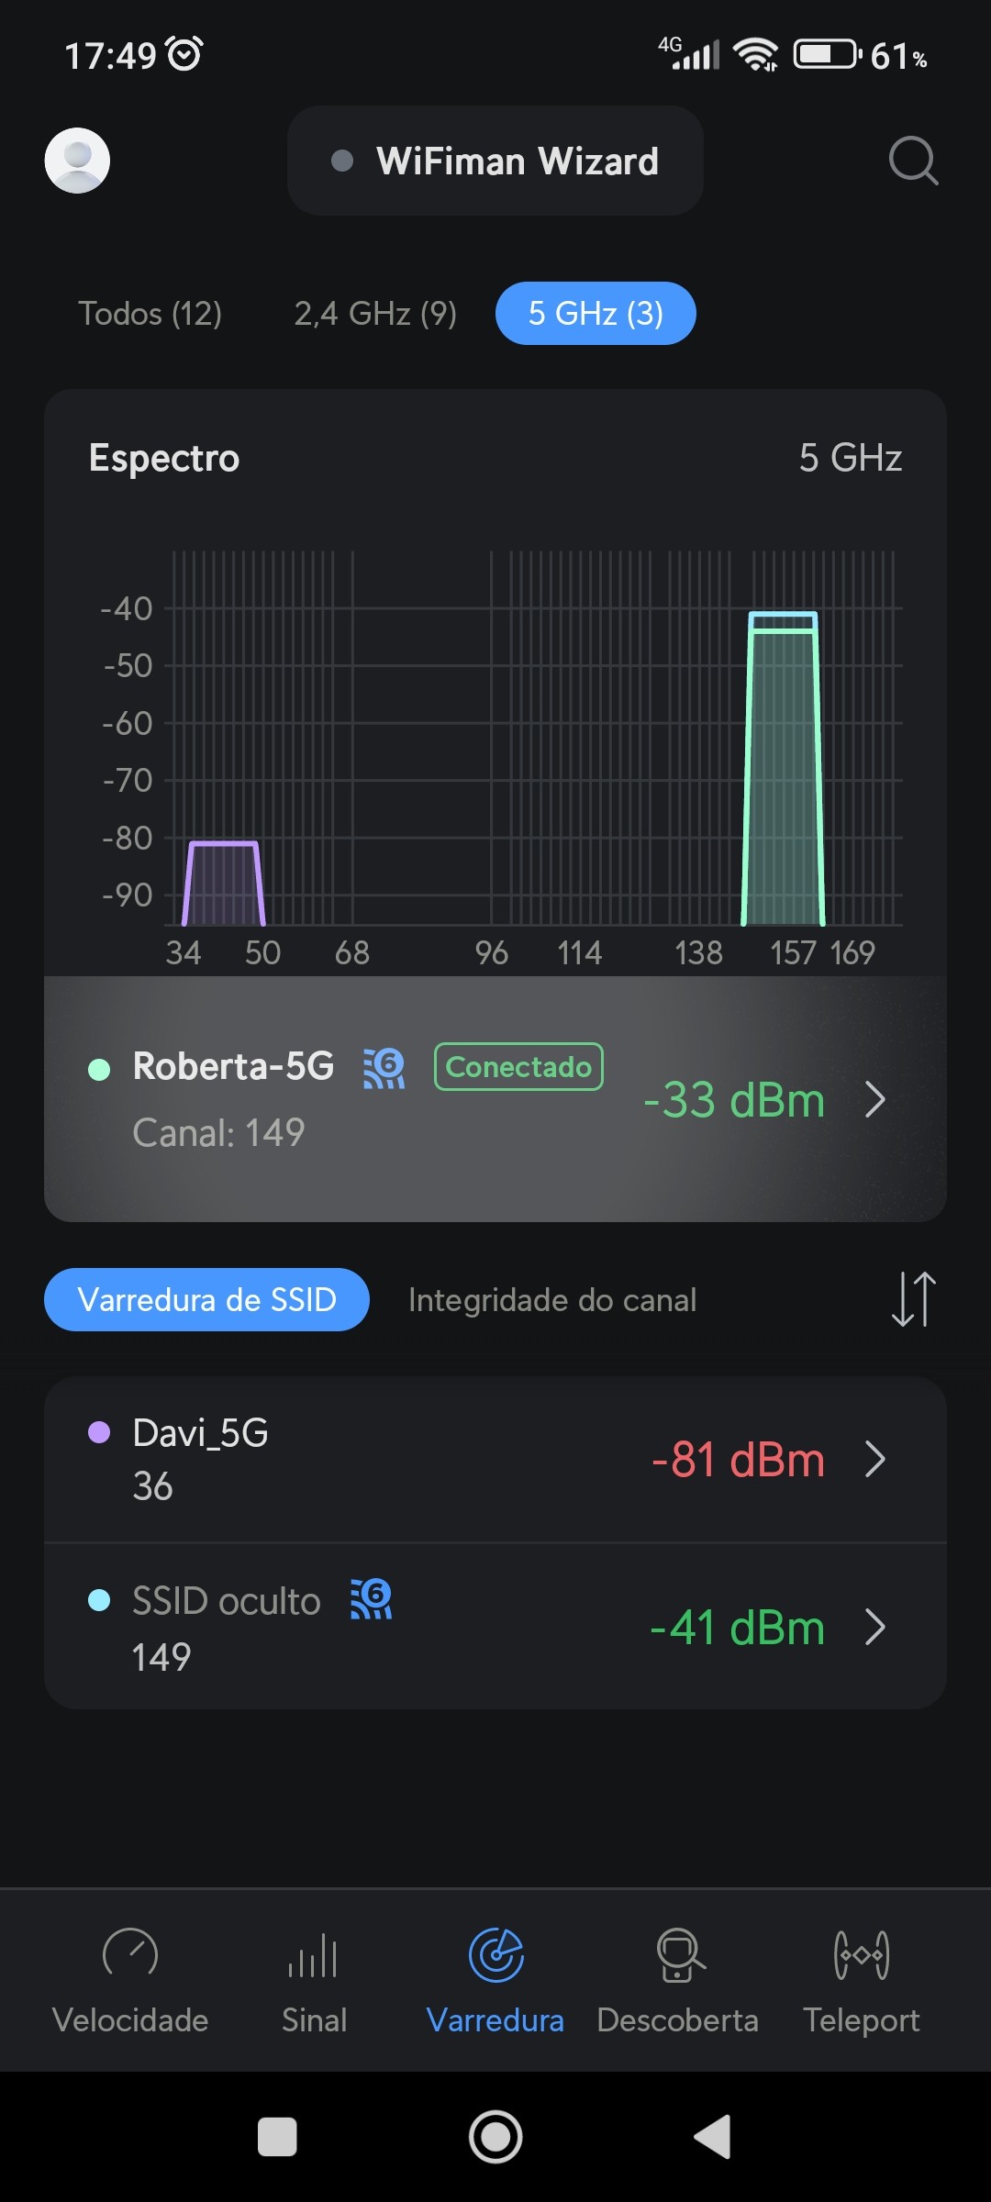
Task: Tap the WiFi 6 badge beside Roberta-5G
Action: (x=384, y=1067)
